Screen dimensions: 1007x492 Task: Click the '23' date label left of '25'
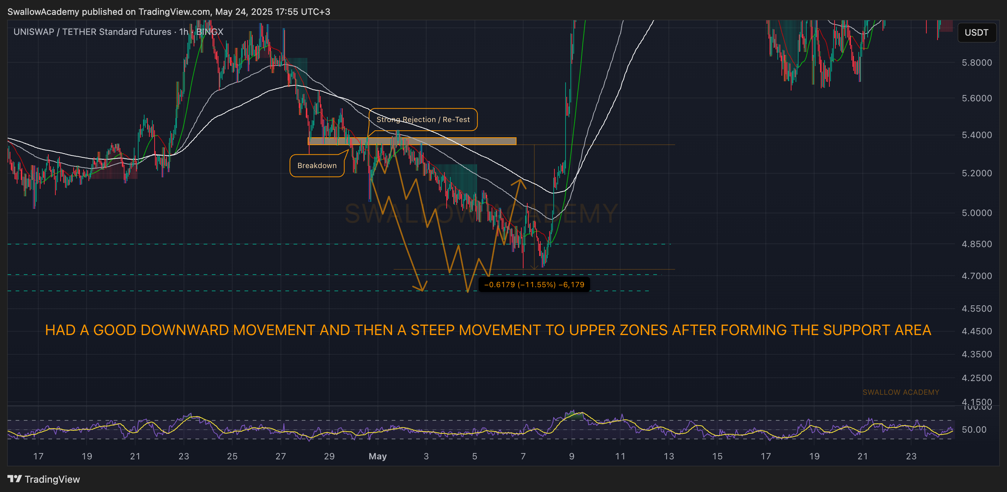tap(184, 456)
